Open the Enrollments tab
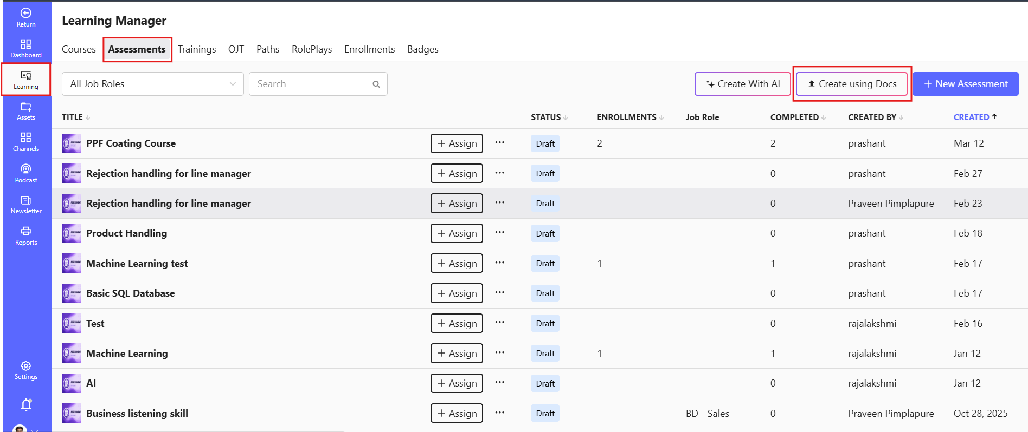 click(x=370, y=49)
